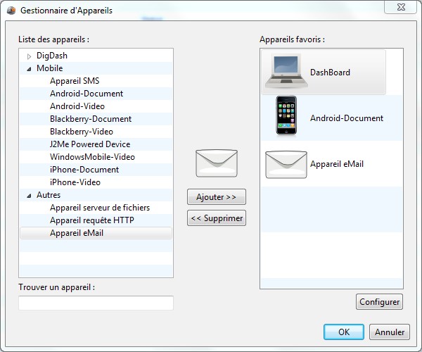Click the iPhone icon beside Android-Document
Image resolution: width=422 pixels, height=352 pixels.
point(286,117)
